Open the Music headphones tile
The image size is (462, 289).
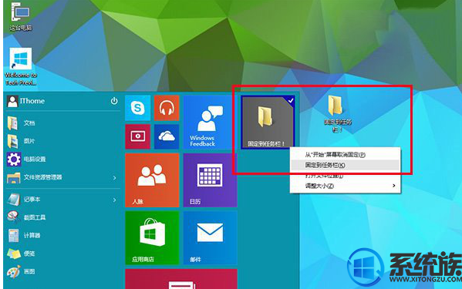(167, 108)
